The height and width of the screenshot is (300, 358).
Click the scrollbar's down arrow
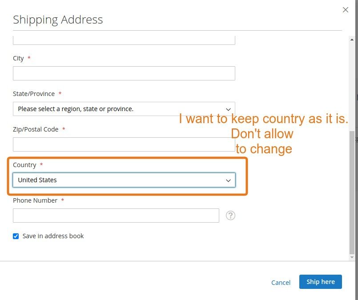click(x=352, y=257)
